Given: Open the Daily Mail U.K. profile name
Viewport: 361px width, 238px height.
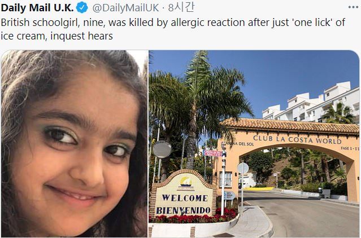Looking at the screenshot, I should (37, 8).
